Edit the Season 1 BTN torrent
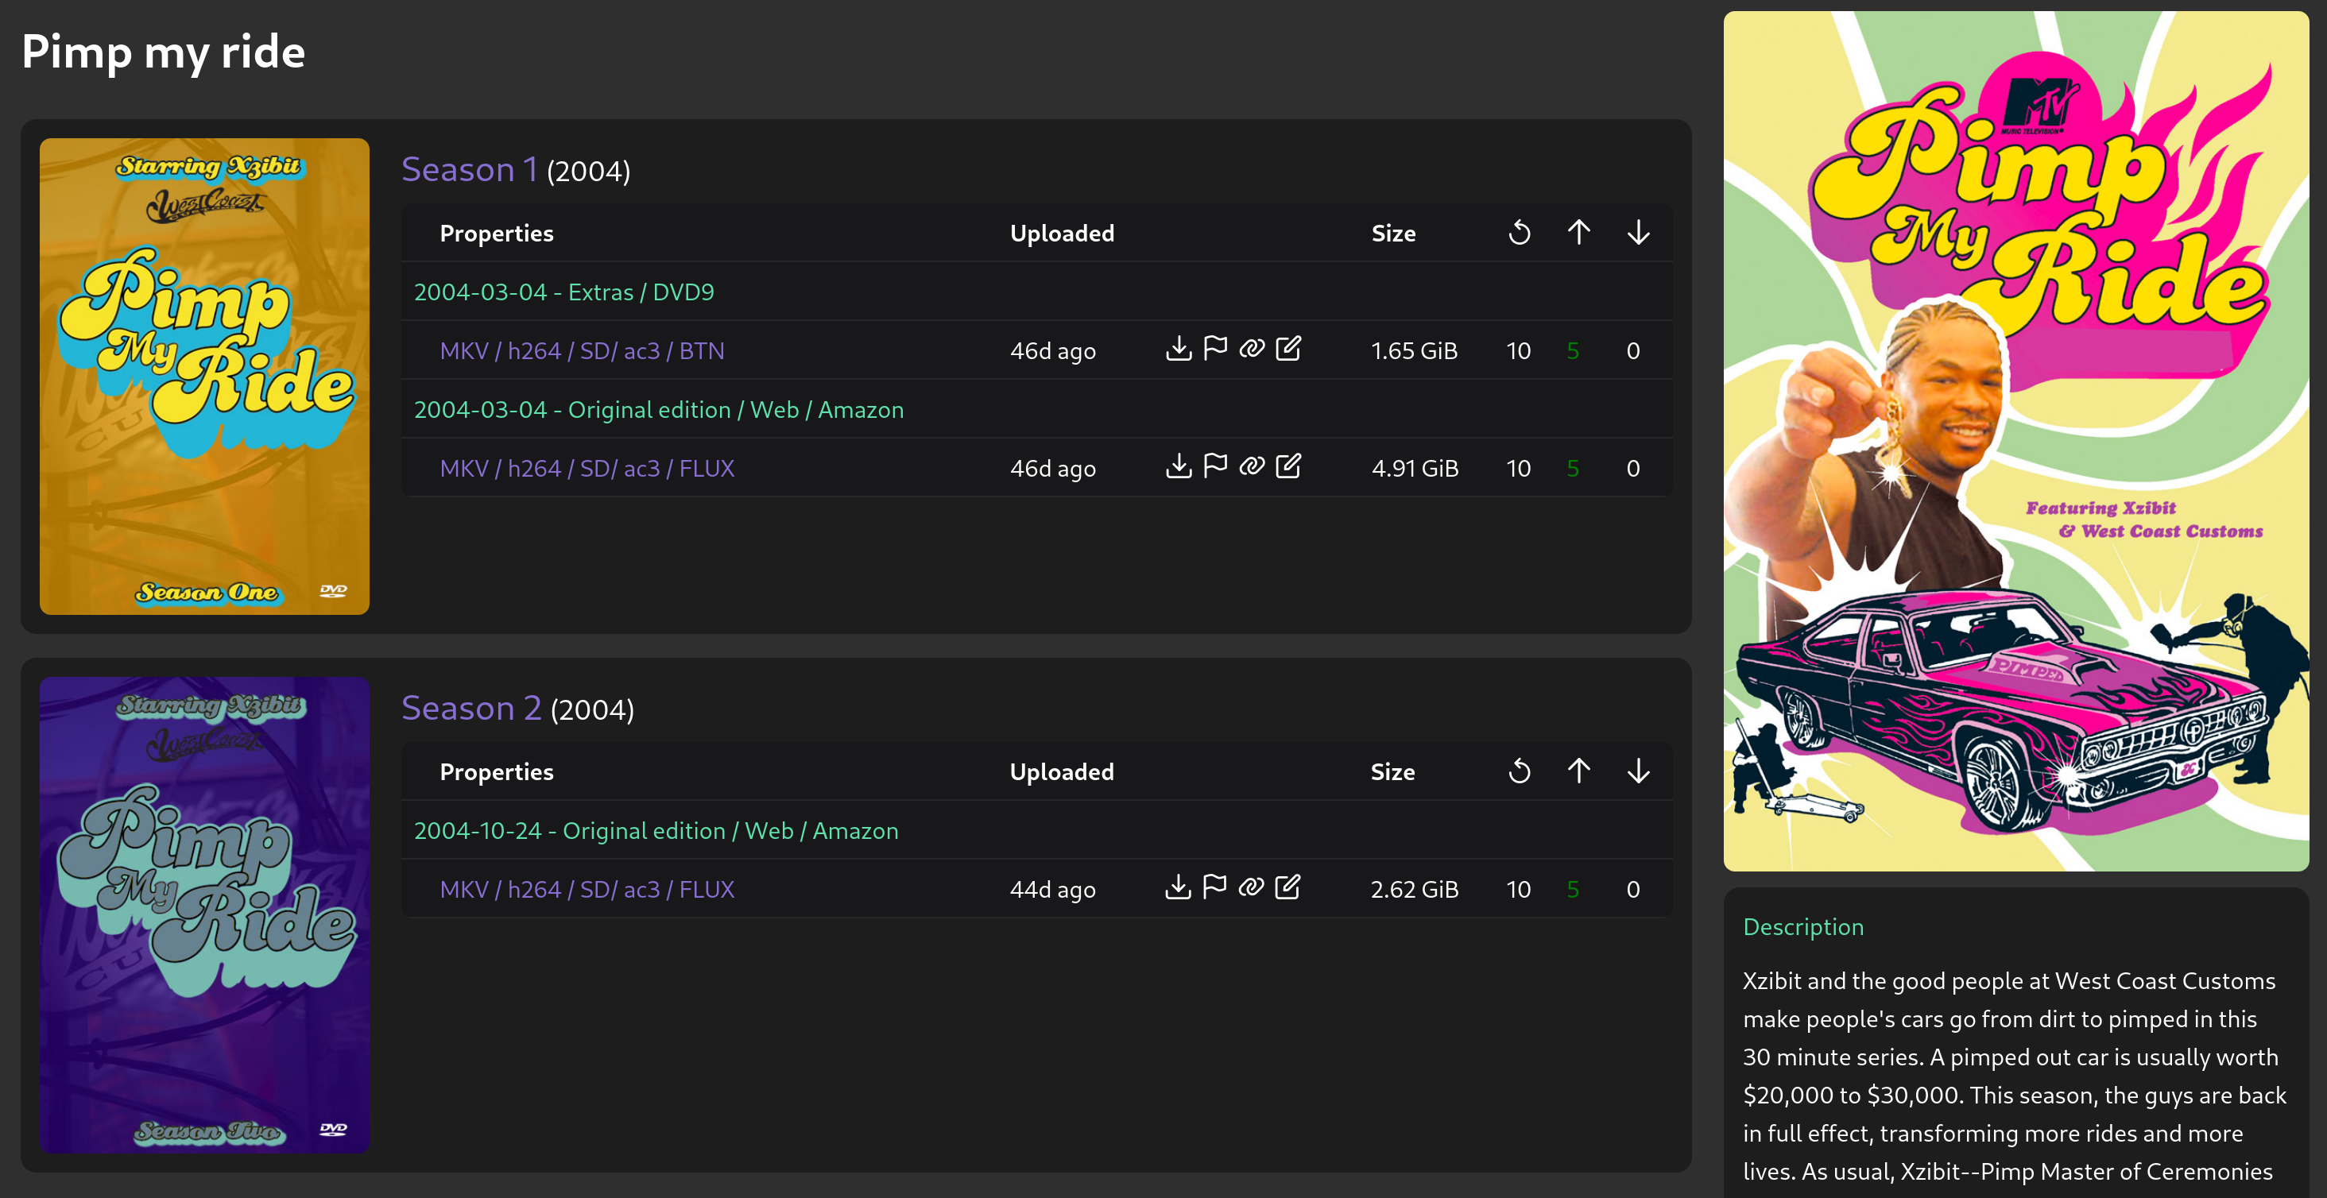 (1288, 349)
